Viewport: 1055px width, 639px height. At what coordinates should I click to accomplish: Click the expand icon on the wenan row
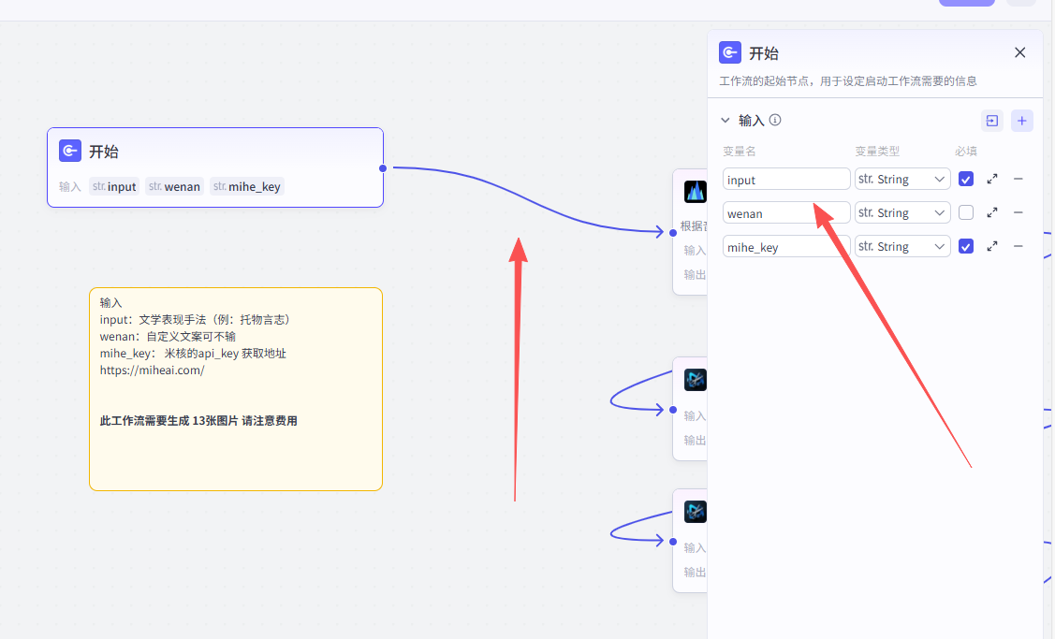tap(992, 213)
